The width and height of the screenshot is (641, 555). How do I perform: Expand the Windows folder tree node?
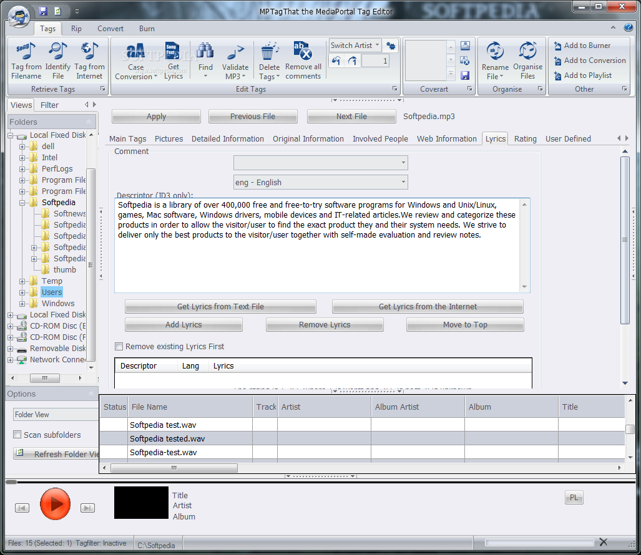point(22,304)
